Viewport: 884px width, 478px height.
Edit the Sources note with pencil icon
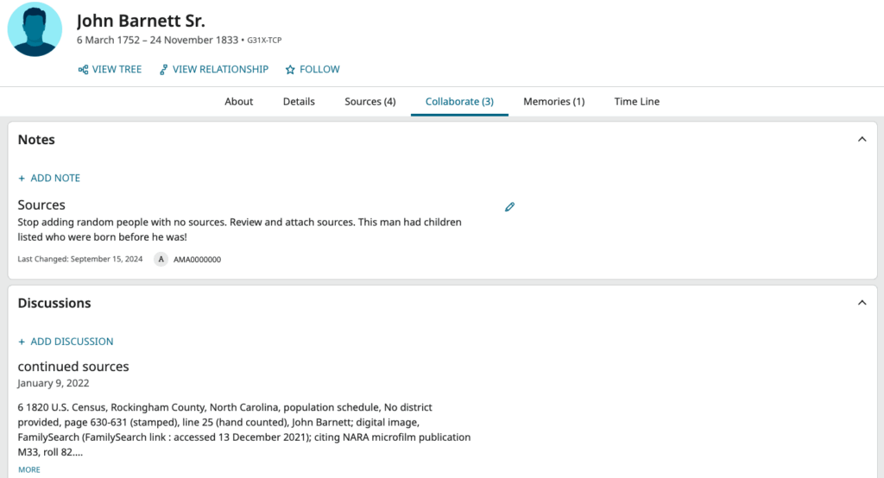click(509, 207)
